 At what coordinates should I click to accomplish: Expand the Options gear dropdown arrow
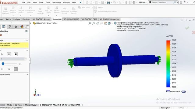coord(137,2)
